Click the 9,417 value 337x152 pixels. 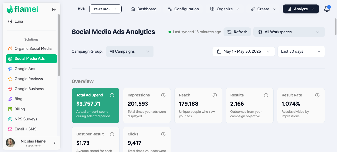coord(135,143)
